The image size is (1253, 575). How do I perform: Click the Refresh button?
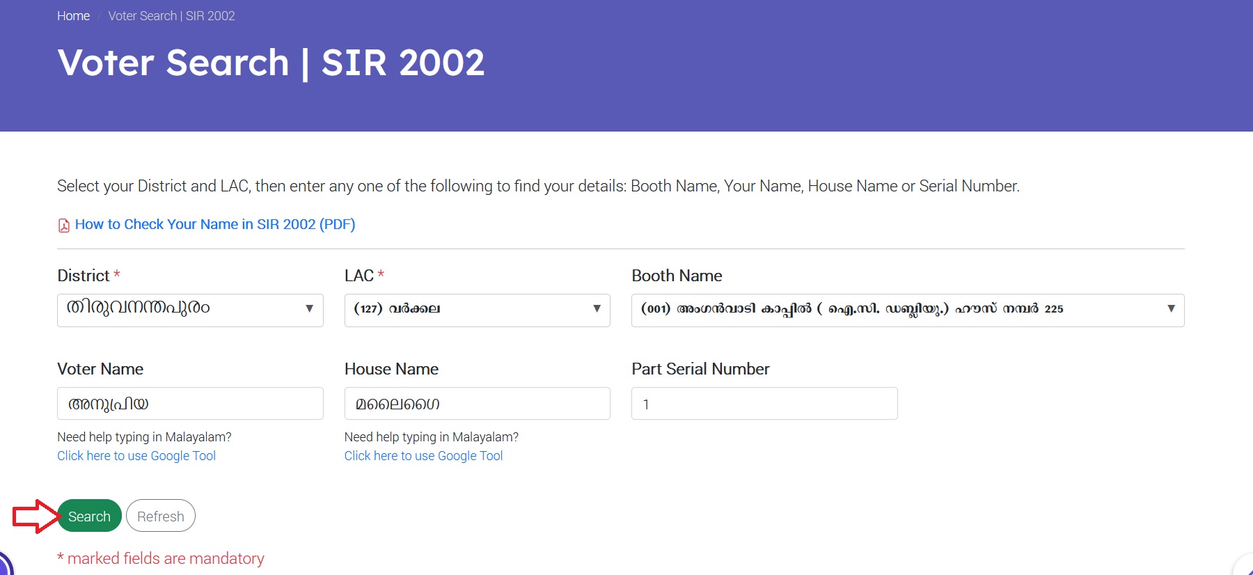click(161, 516)
